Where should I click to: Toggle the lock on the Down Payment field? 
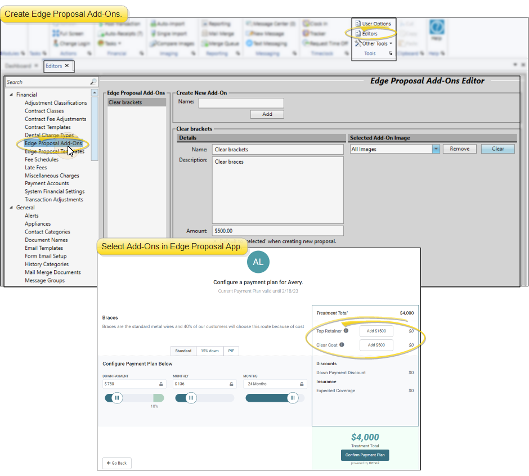pos(161,384)
